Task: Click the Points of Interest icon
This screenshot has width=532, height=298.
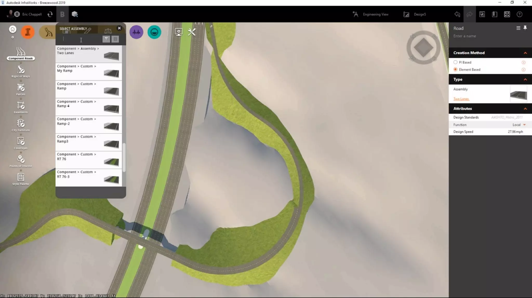Action: pyautogui.click(x=21, y=160)
